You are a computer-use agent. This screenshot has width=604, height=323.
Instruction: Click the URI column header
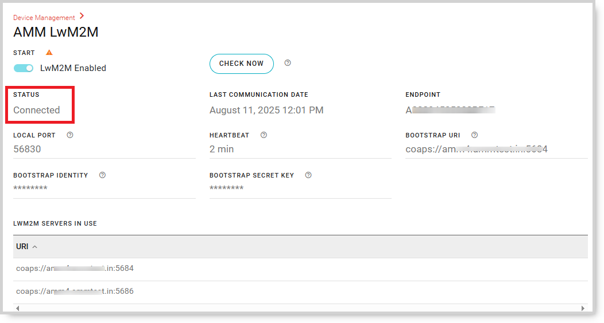pos(22,247)
